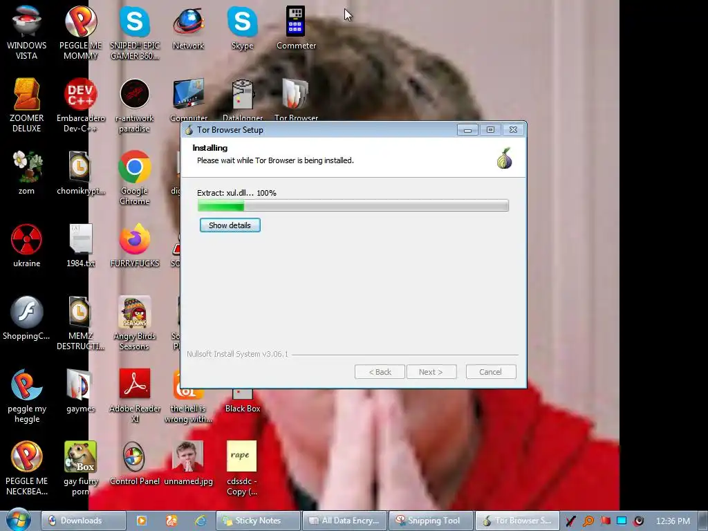Click the 'Extract: xul.dll... 100%' status text
708x531 pixels.
click(236, 193)
